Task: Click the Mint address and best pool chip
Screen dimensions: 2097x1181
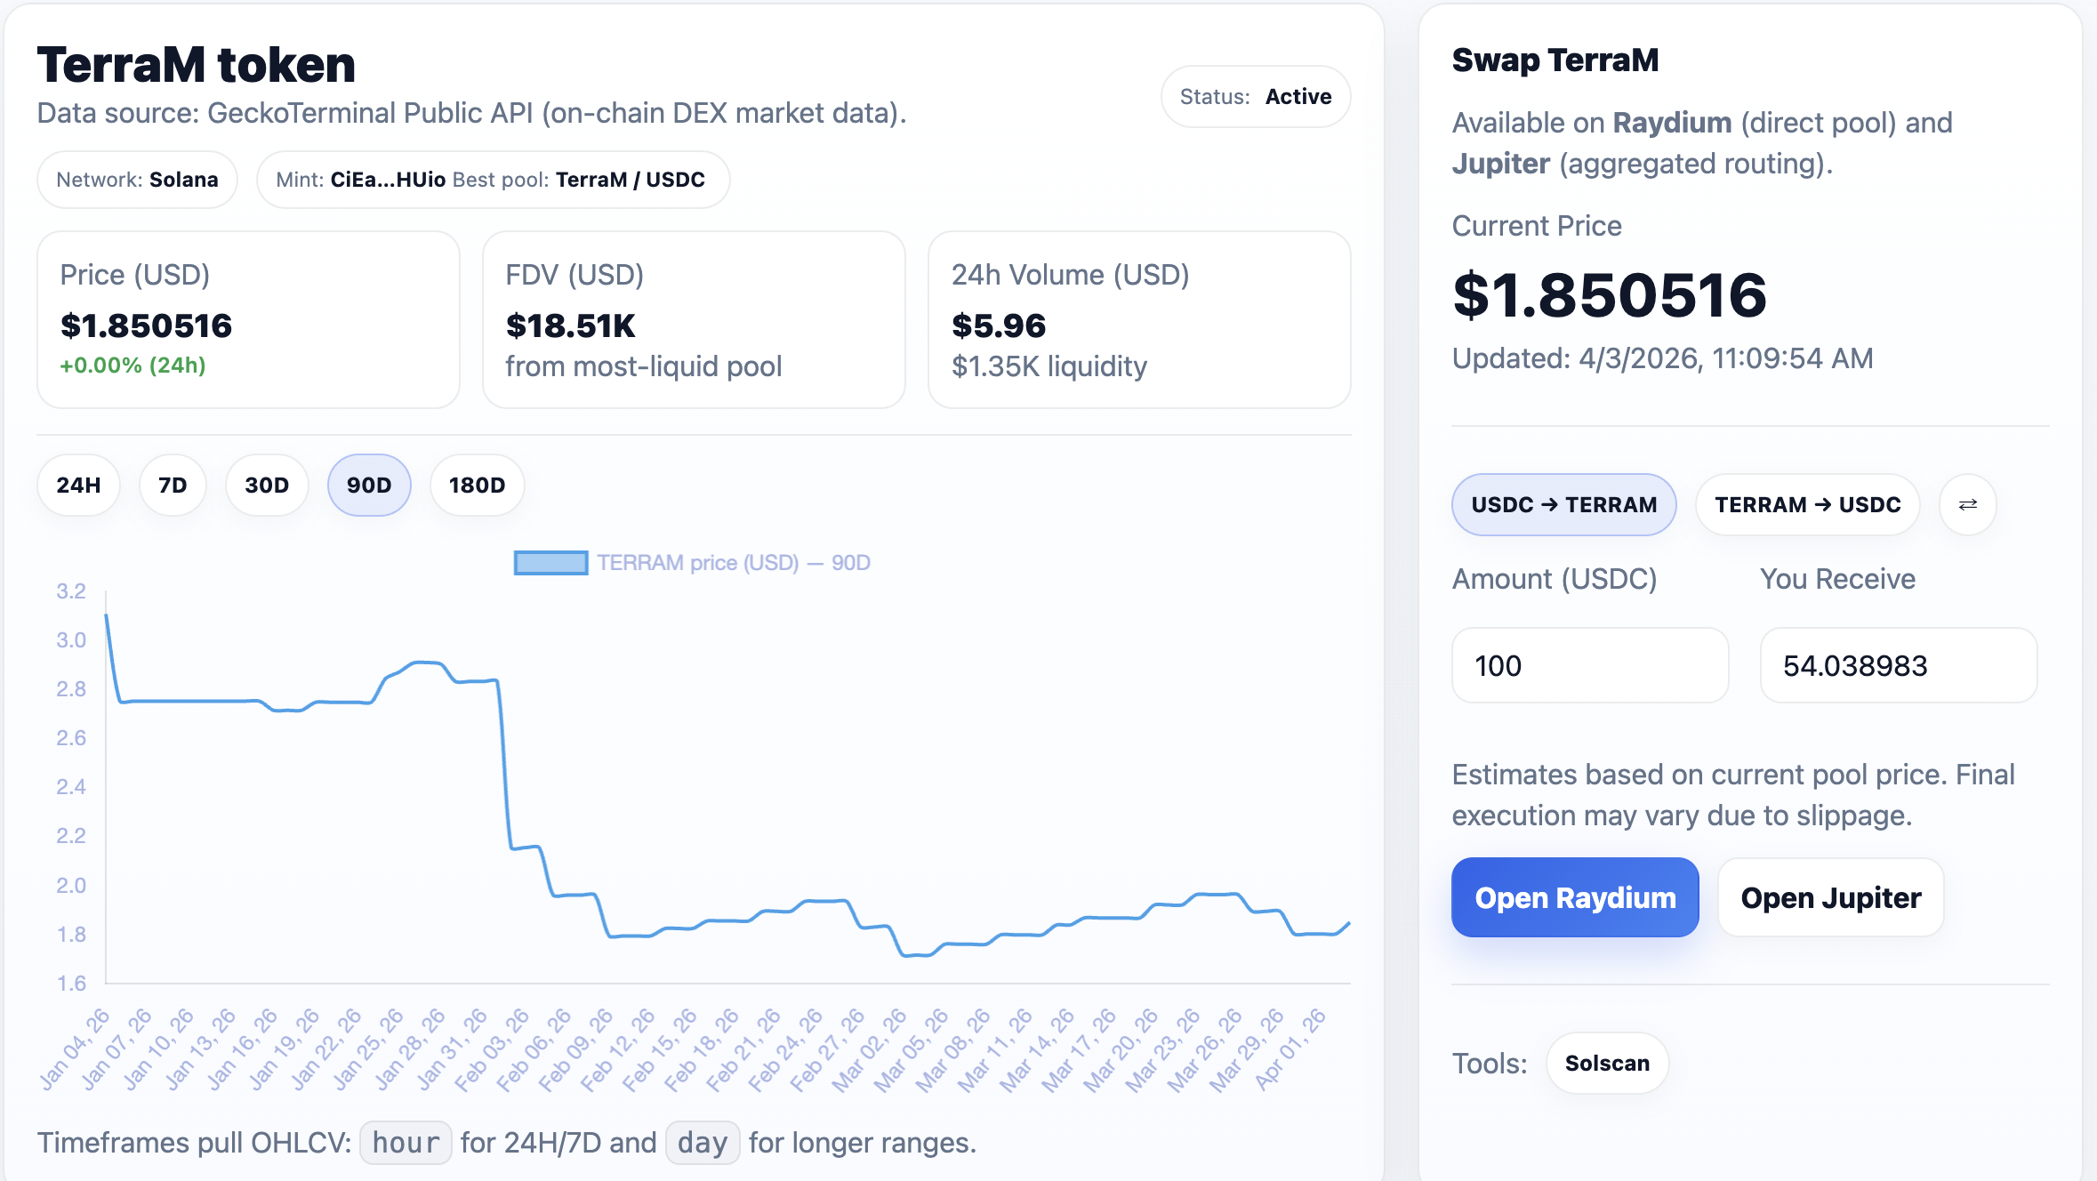Action: click(492, 180)
